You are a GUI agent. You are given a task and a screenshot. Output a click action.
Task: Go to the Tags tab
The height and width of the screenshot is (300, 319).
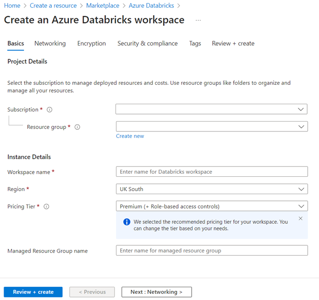coord(195,43)
